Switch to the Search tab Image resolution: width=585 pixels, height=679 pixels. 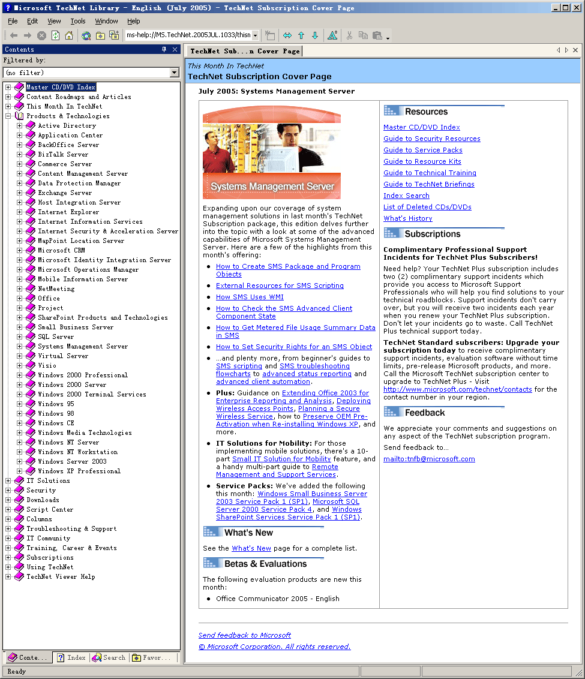109,657
